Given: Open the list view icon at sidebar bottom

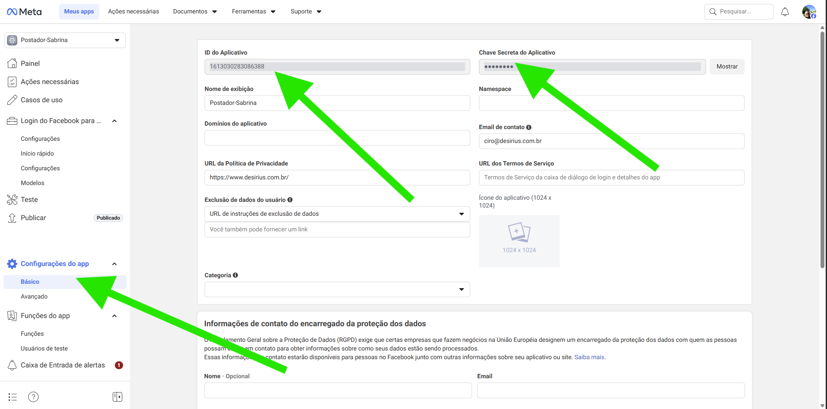Looking at the screenshot, I should (13, 397).
